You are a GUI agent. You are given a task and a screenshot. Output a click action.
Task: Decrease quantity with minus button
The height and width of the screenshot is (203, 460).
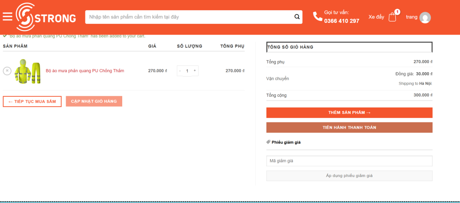[x=180, y=71]
